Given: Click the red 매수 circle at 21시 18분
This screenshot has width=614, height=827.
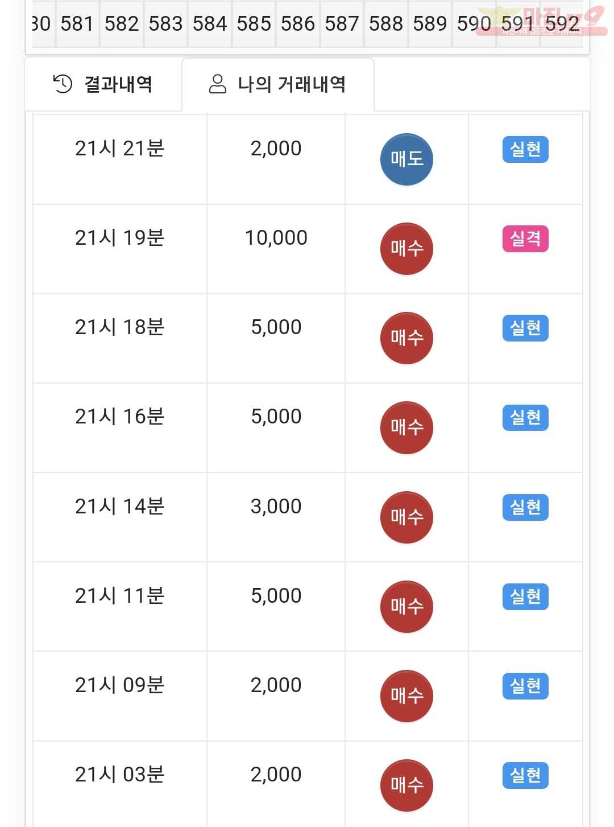Looking at the screenshot, I should pos(406,338).
